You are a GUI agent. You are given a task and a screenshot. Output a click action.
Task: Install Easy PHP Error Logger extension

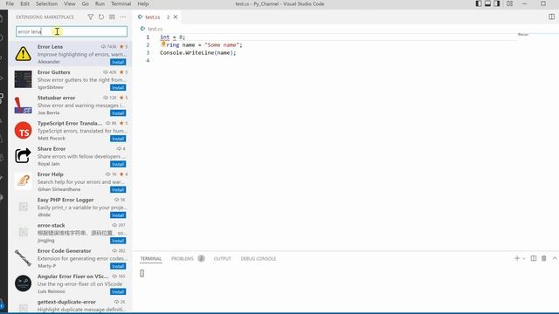tap(118, 215)
